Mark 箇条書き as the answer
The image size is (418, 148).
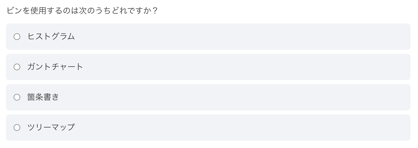17,97
